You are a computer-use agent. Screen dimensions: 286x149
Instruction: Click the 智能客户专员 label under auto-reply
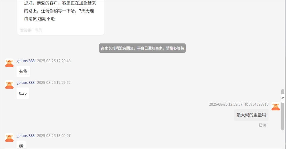coord(31,30)
